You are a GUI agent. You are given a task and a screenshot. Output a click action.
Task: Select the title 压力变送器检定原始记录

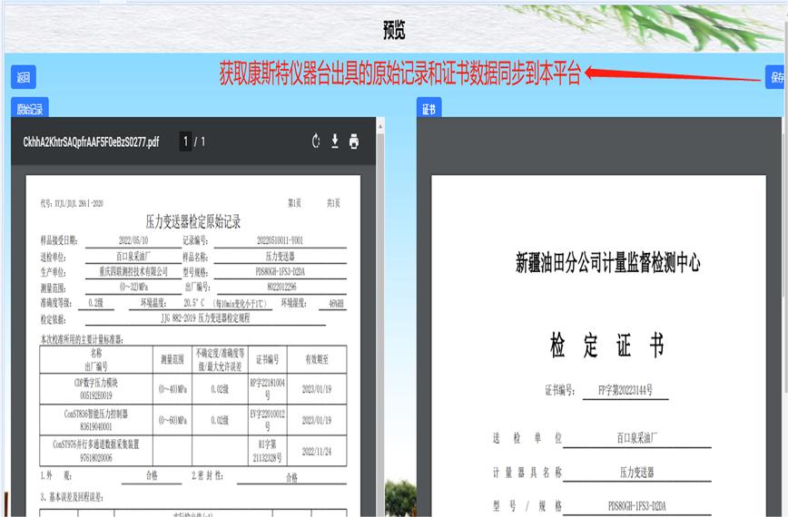click(193, 221)
